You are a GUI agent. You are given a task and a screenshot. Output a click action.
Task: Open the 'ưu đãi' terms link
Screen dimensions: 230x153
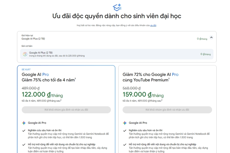(x=153, y=25)
